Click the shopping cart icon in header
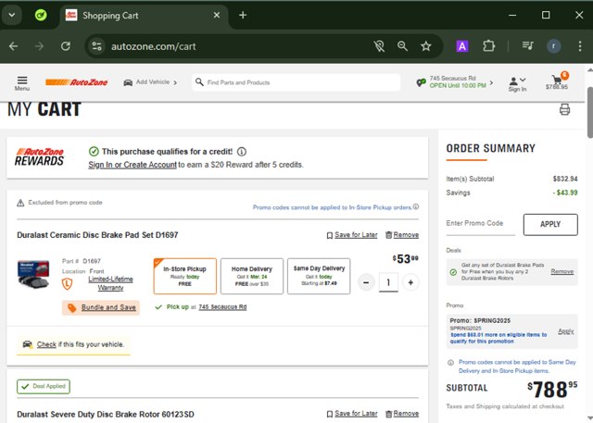Image resolution: width=593 pixels, height=423 pixels. click(557, 81)
